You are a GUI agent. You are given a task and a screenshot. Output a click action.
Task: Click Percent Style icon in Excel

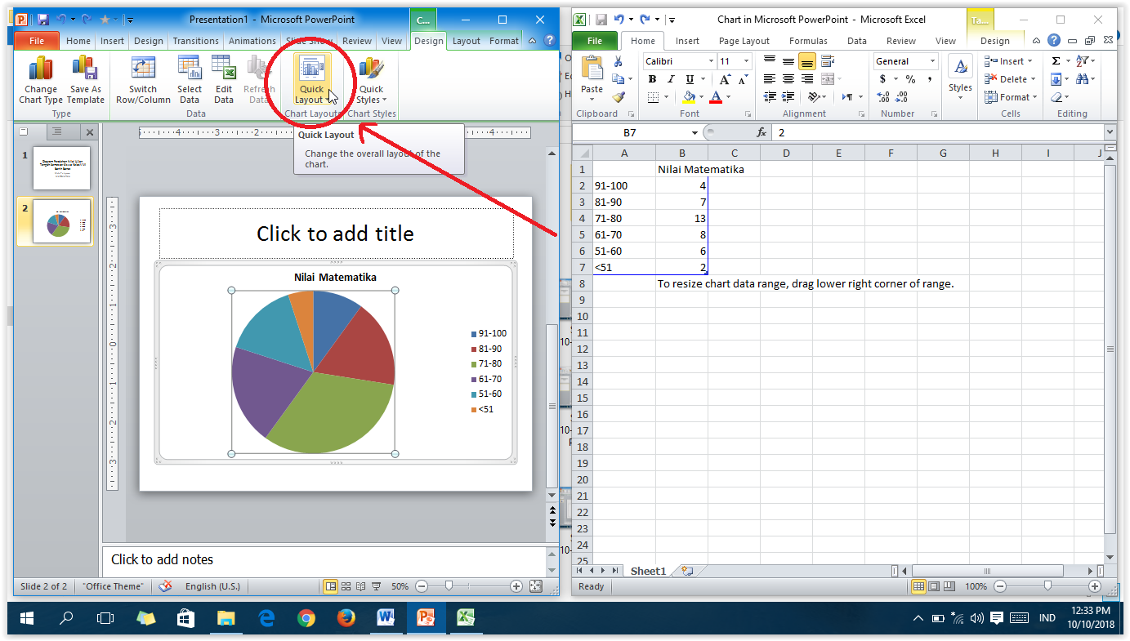[x=910, y=79]
